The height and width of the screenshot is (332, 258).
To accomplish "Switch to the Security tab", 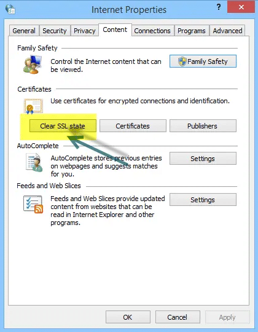I will click(x=55, y=31).
